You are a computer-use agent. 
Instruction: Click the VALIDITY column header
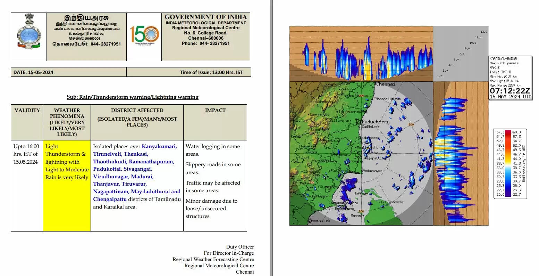[x=27, y=110]
